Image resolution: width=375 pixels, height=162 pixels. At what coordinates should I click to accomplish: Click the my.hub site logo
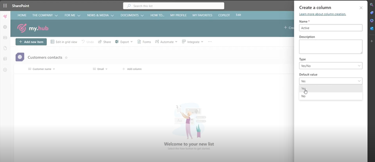[x=33, y=28]
